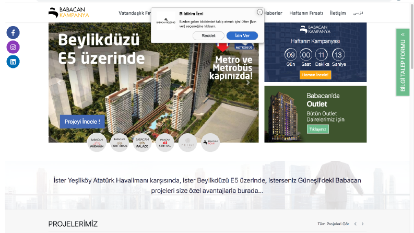Open the Haftanın Fırsatı menu item
The height and width of the screenshot is (233, 414).
(306, 13)
